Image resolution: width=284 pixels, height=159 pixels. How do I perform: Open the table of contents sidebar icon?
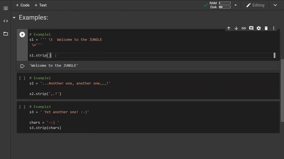tap(6, 8)
